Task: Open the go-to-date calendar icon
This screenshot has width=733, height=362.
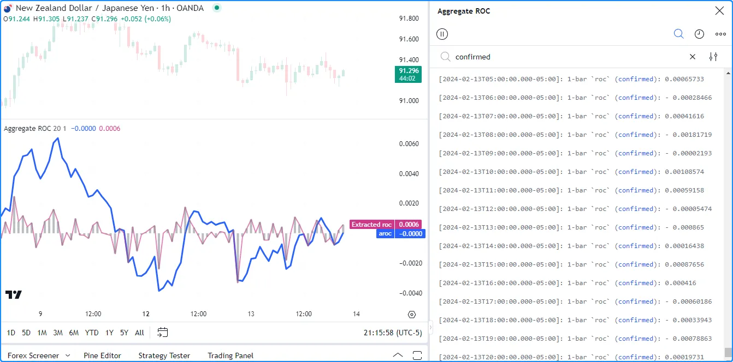Action: pyautogui.click(x=162, y=332)
